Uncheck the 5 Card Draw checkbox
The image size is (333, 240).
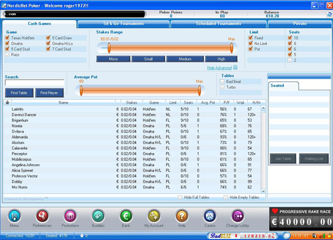[48, 38]
